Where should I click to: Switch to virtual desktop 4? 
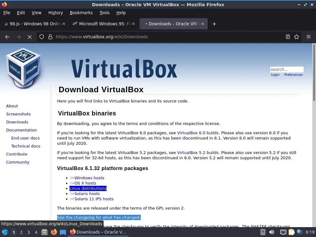(x=36, y=232)
